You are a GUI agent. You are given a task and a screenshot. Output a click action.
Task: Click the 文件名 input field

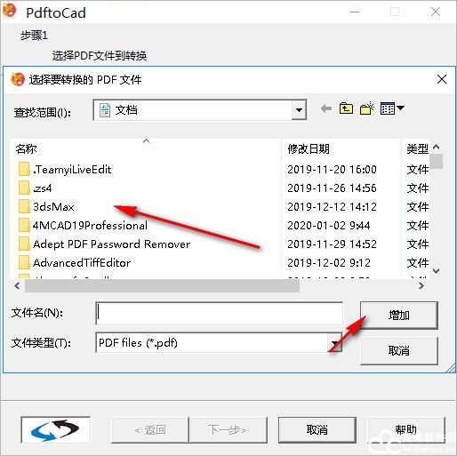[x=220, y=313]
